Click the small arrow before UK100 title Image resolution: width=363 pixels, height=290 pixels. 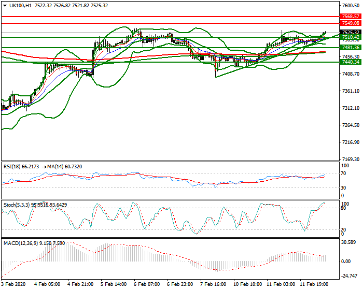(x=4, y=6)
